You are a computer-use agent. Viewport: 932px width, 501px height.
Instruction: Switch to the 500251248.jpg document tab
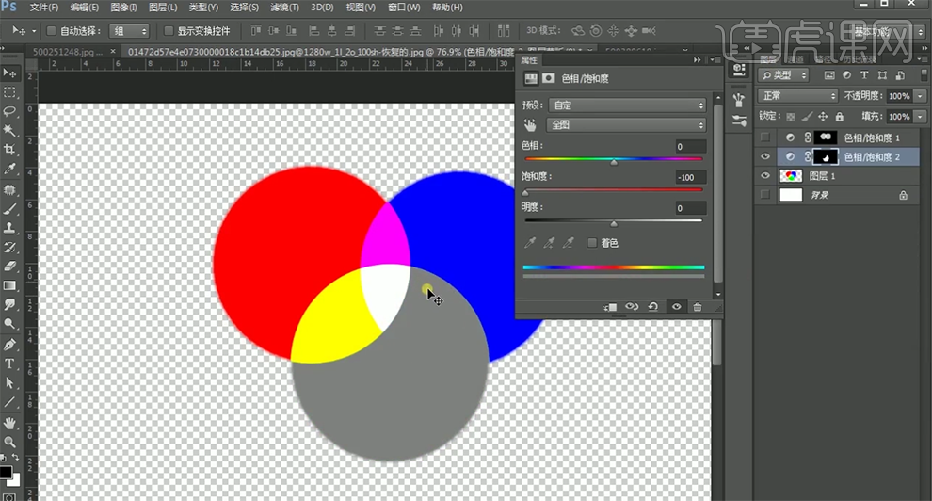pyautogui.click(x=65, y=51)
